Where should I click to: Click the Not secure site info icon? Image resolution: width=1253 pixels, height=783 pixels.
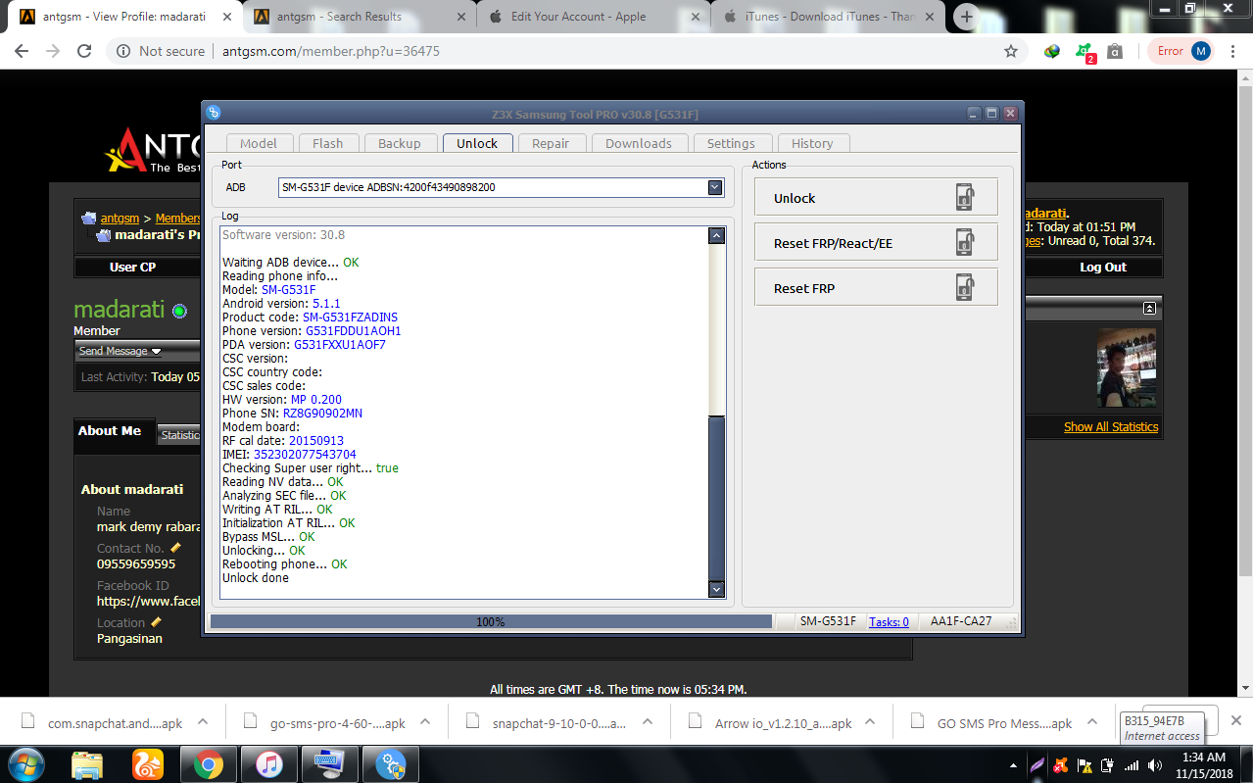(123, 51)
